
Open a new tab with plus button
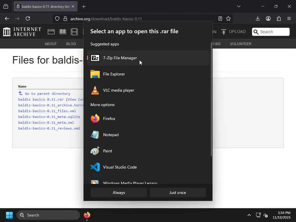tap(84, 7)
